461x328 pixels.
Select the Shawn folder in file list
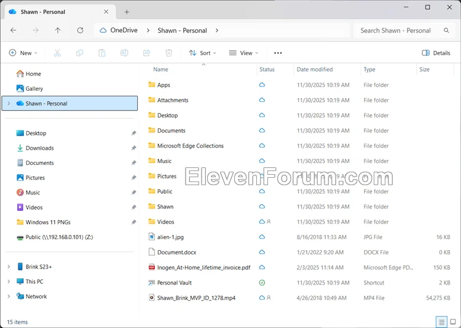tap(165, 207)
